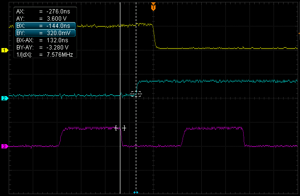
Task: Click the highlighted BY cursor readout
Action: pos(46,33)
